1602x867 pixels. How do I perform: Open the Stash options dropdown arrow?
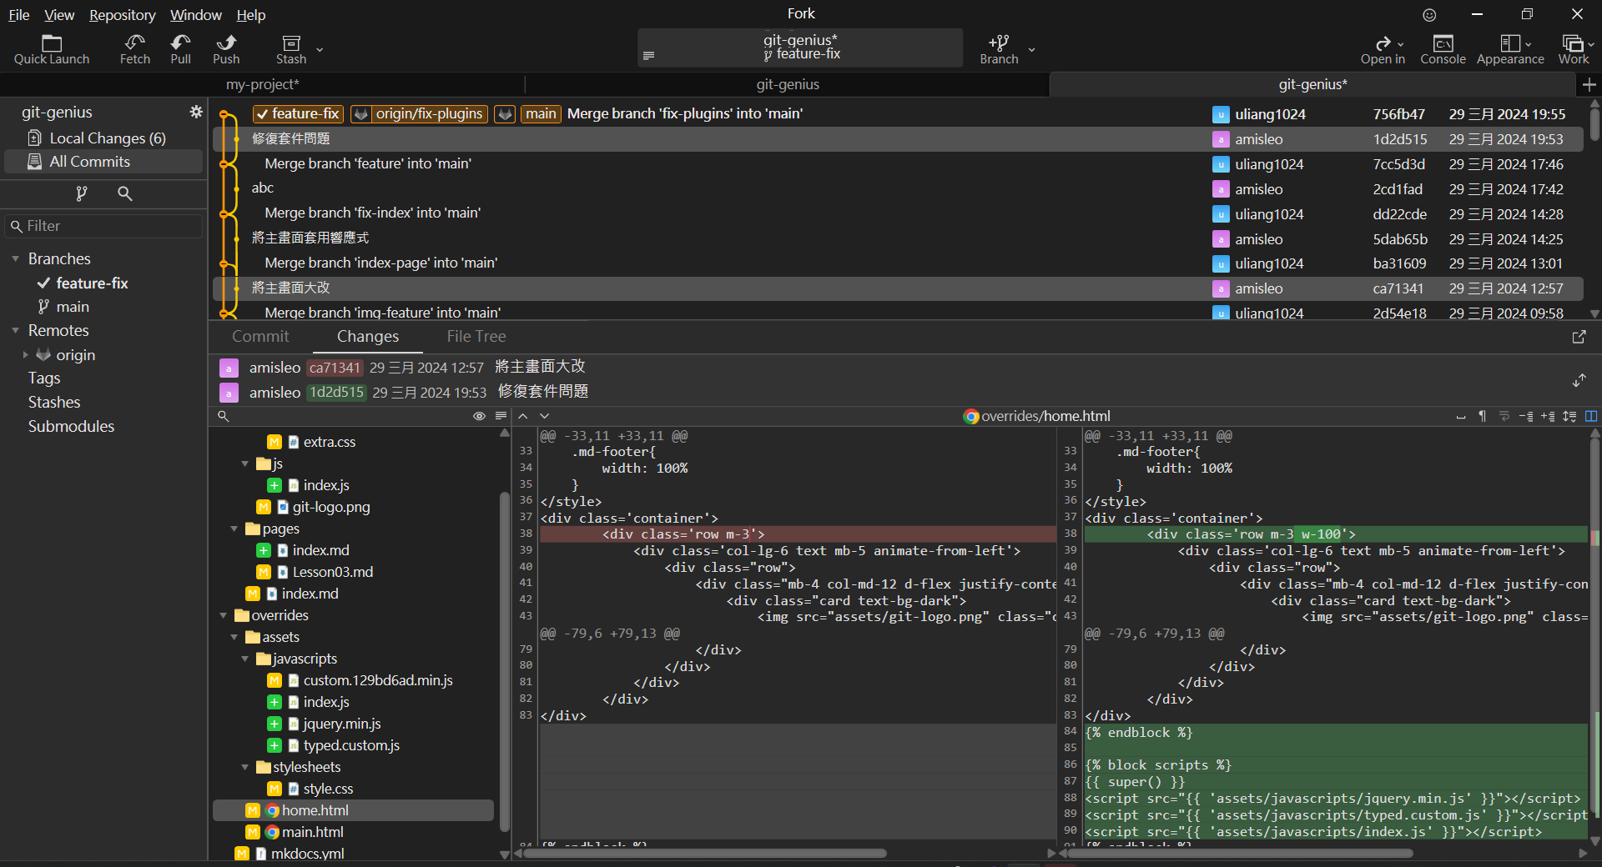pos(320,50)
